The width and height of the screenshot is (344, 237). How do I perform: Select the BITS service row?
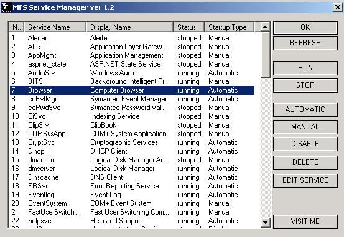click(x=132, y=81)
